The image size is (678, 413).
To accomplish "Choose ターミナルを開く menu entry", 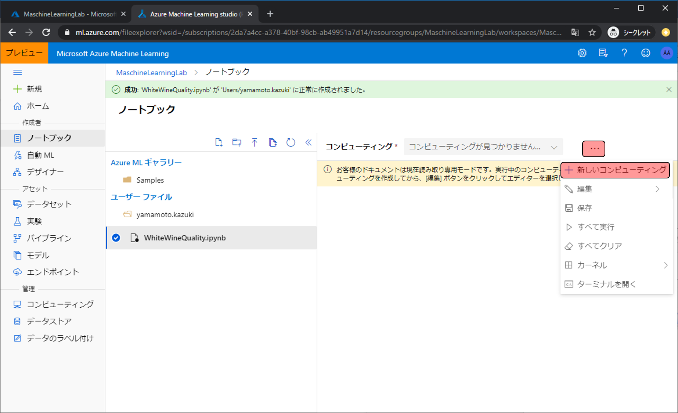I will click(x=606, y=284).
